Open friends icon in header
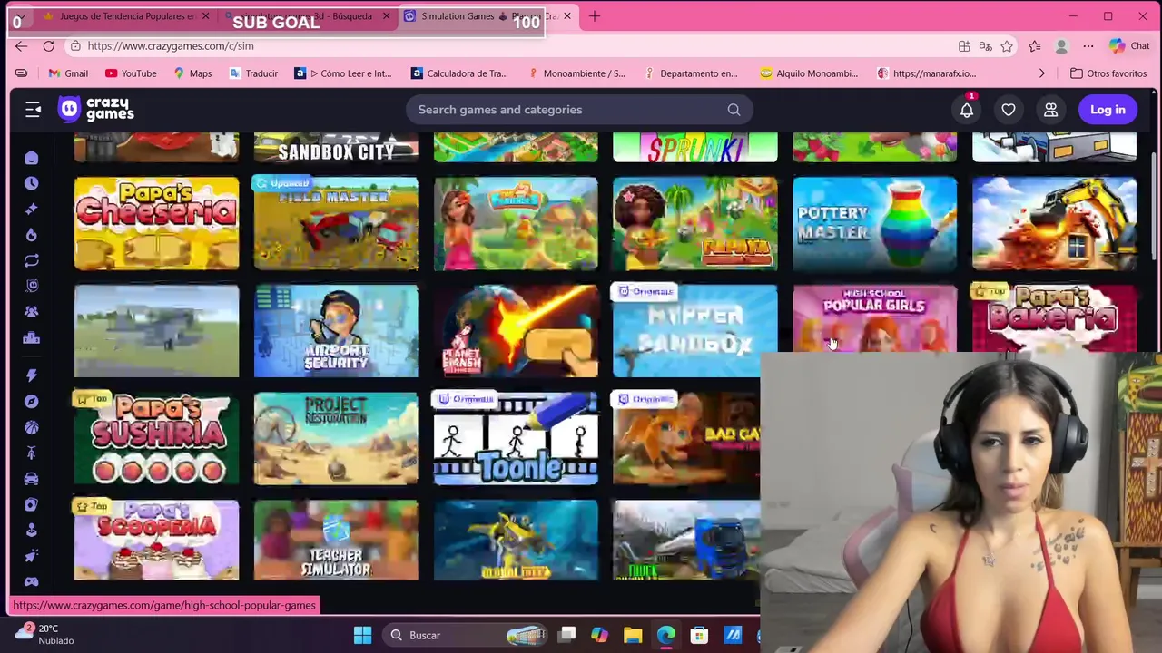This screenshot has width=1162, height=653. [x=1050, y=110]
